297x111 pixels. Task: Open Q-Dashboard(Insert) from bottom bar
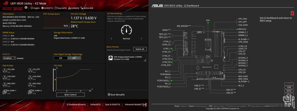point(76,104)
